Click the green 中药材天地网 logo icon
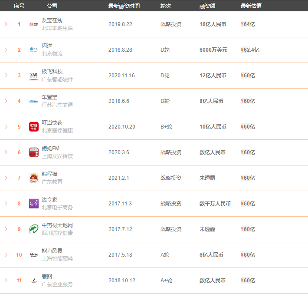 (33, 229)
